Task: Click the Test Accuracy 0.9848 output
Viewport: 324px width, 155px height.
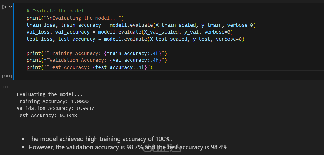Action: pos(47,116)
